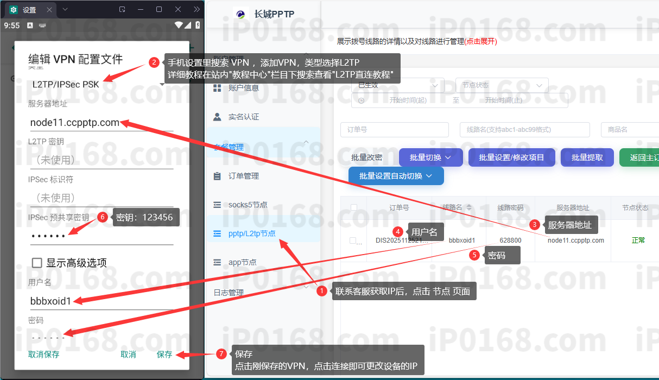Click the 取消保存 button
Viewport: 659px width, 380px height.
coord(44,354)
